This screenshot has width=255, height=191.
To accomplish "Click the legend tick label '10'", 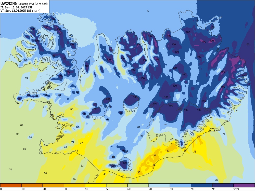I will [x=23, y=189].
